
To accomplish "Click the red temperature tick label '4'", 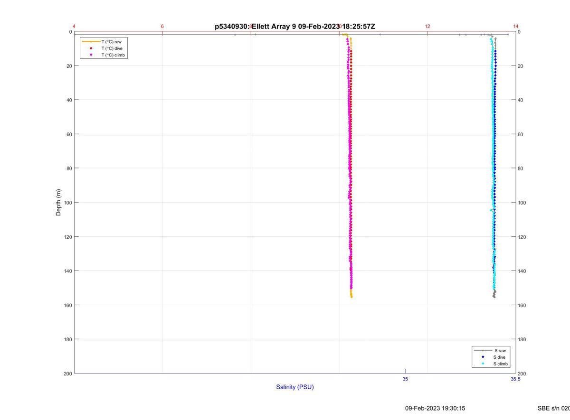I will coord(74,26).
